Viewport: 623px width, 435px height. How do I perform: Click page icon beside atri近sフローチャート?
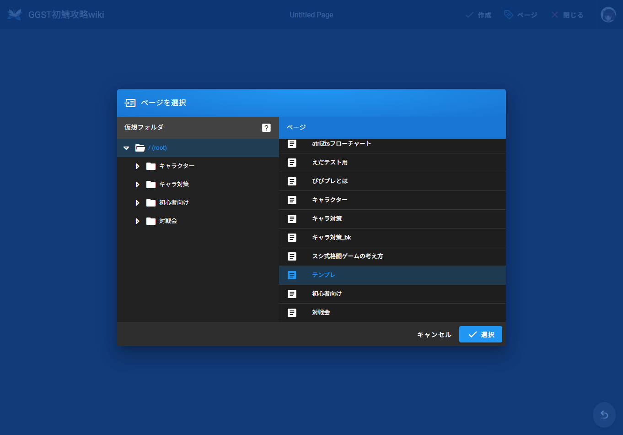292,144
